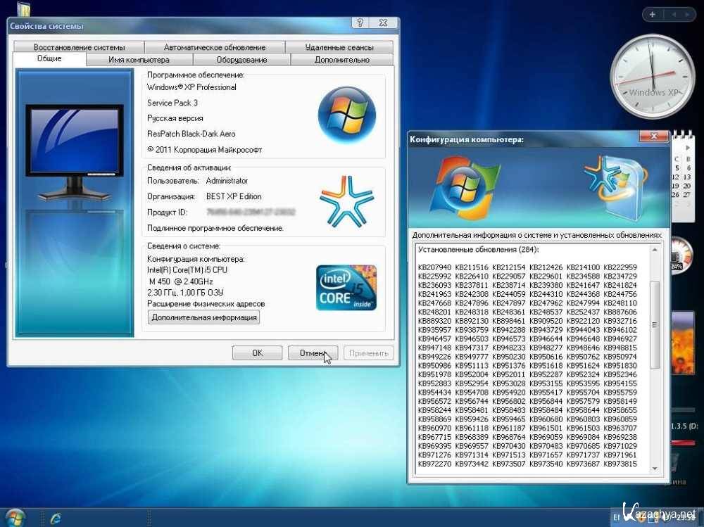Viewport: 704px width, 527px height.
Task: Click the Windows logo in system properties
Action: 346,114
